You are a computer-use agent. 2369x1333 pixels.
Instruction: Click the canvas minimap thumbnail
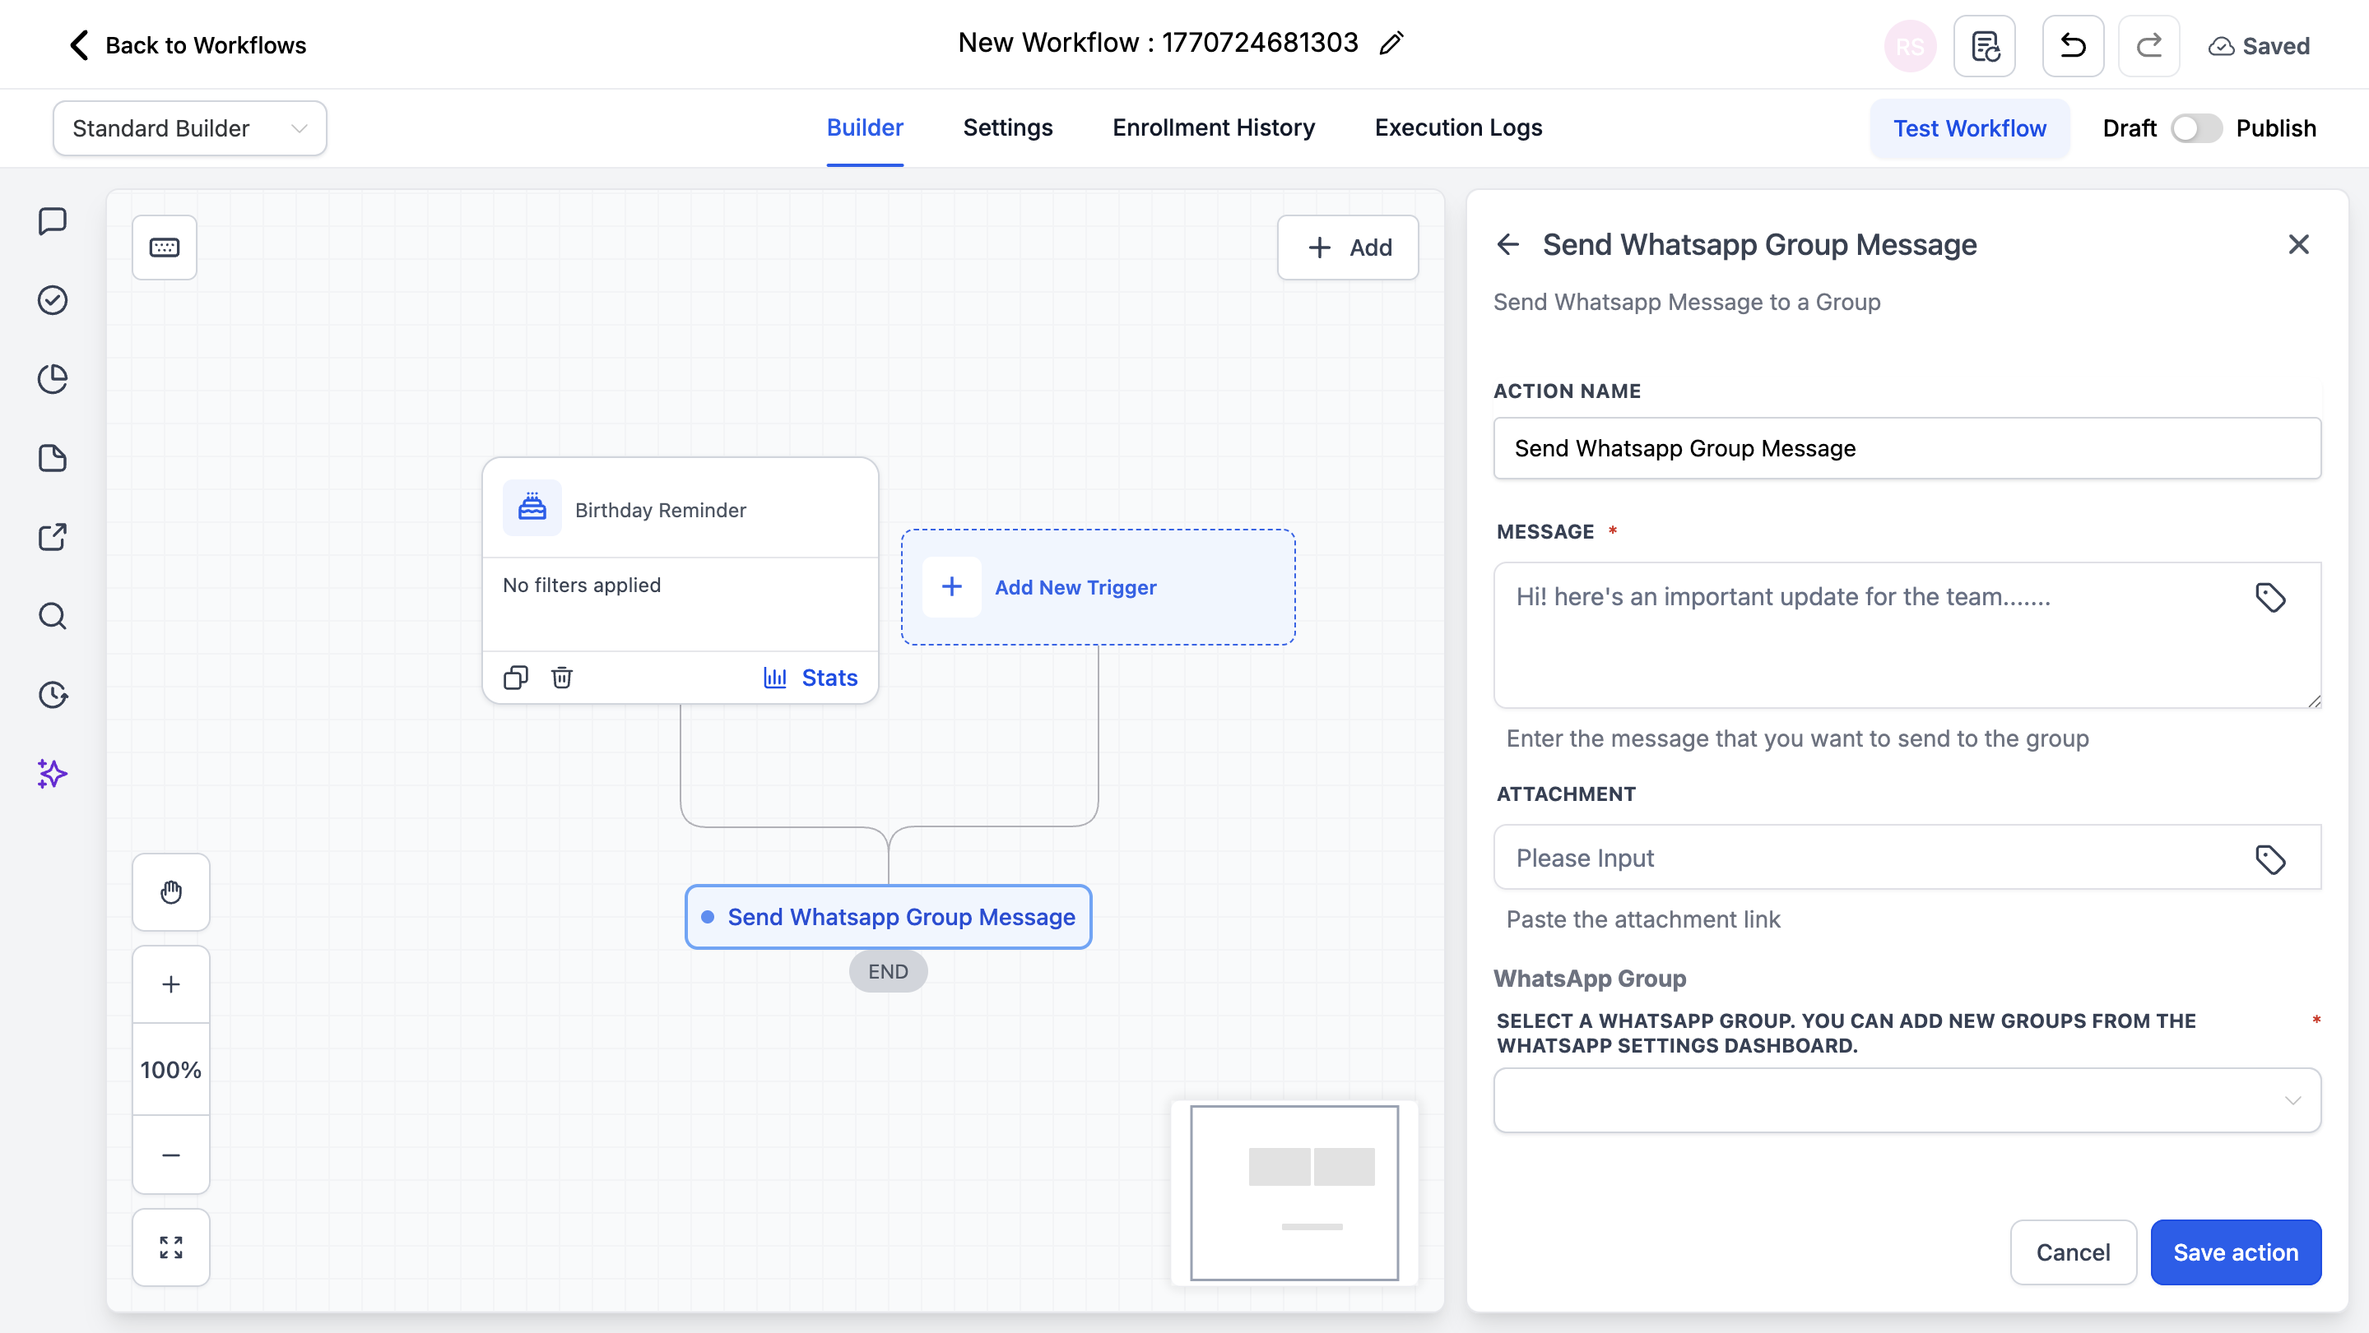tap(1294, 1192)
